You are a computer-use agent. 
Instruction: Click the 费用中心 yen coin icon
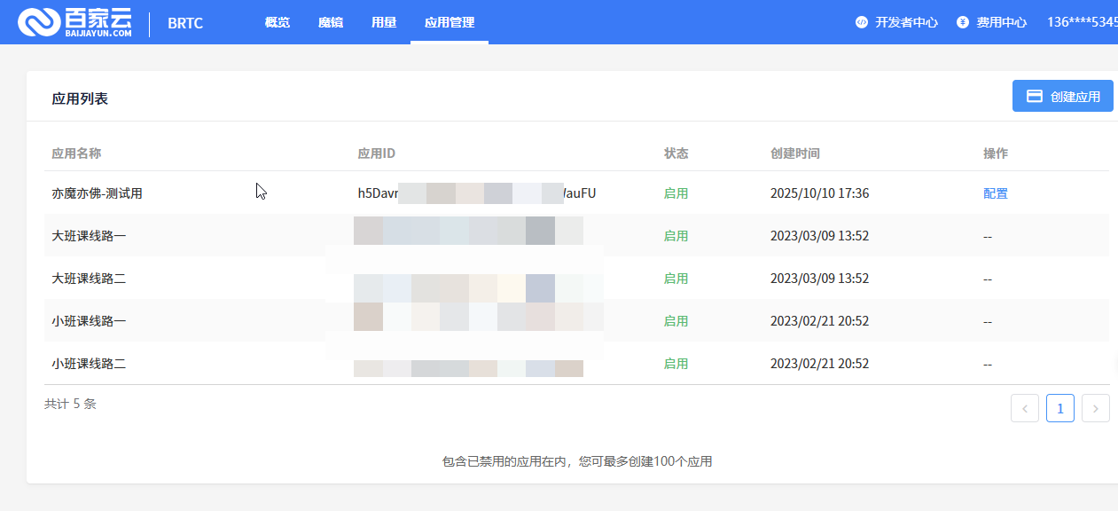tap(962, 23)
